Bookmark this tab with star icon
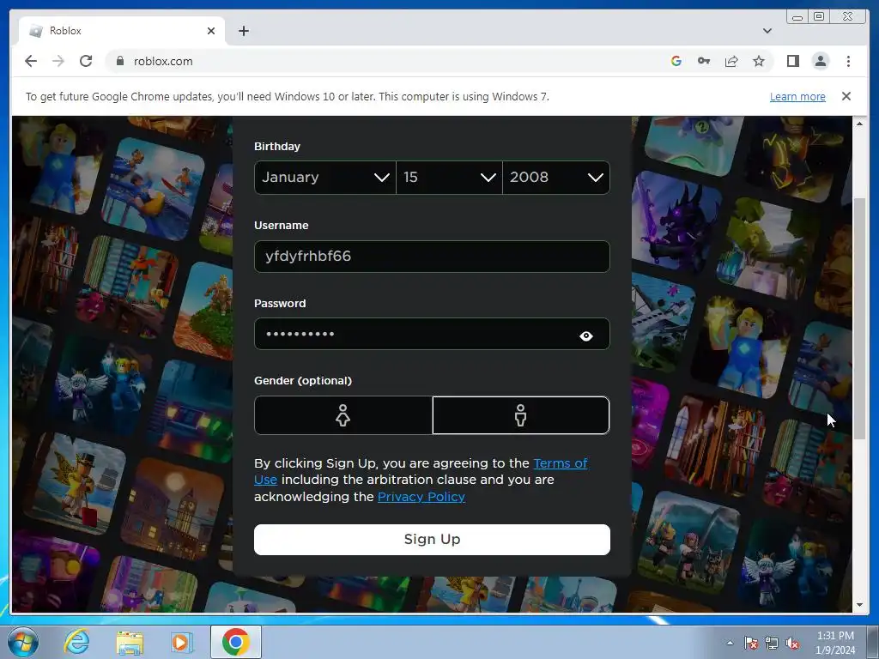This screenshot has width=879, height=659. 759,61
